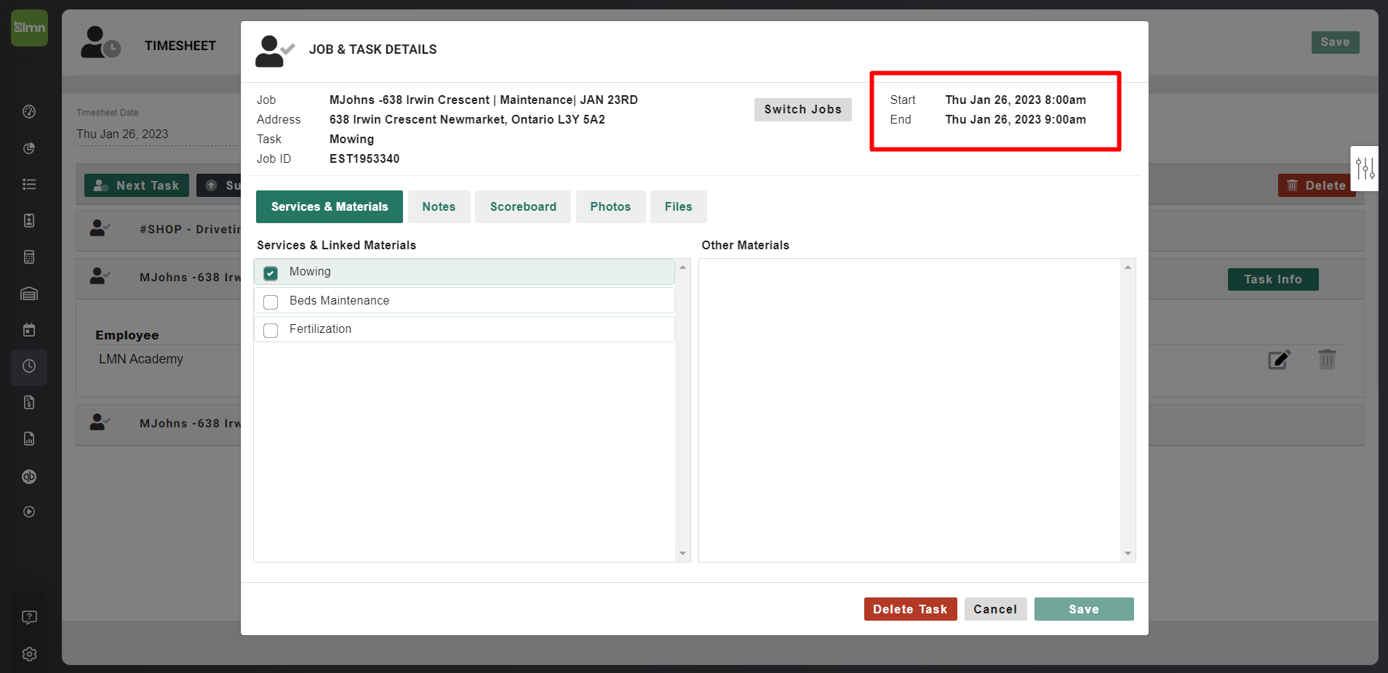The height and width of the screenshot is (673, 1388).
Task: Open the dashboard gauge icon in sidebar
Action: pyautogui.click(x=29, y=111)
